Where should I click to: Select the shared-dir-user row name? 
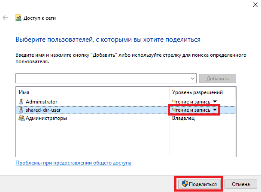coord(43,110)
